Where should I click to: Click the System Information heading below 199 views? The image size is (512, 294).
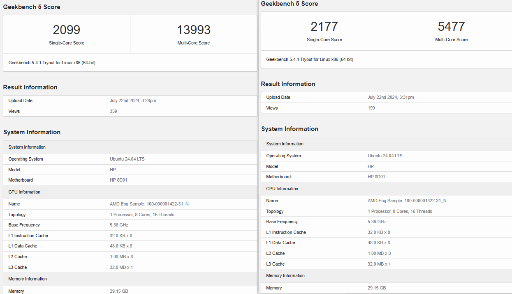290,129
